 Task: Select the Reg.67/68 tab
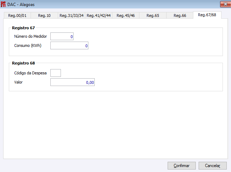(207, 15)
